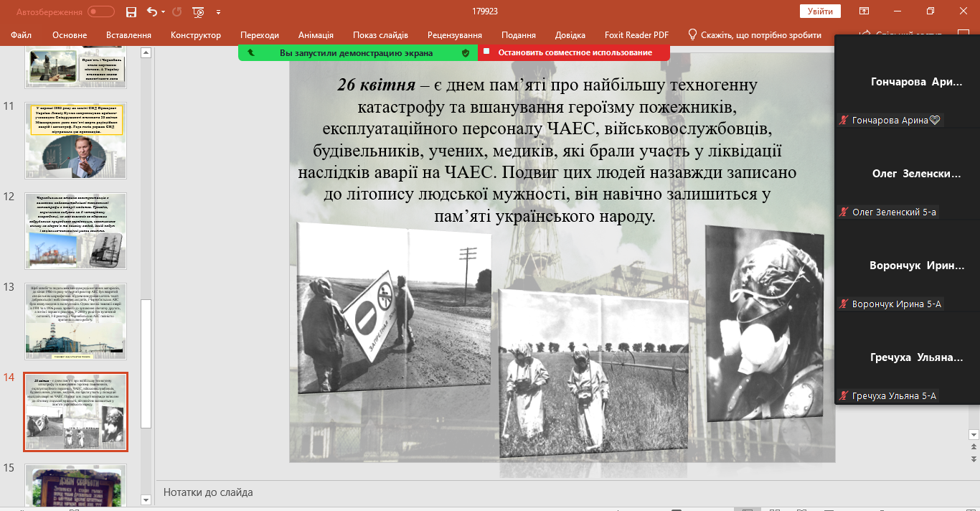
Task: Click the greyed-out Redo arrow icon
Action: coord(177,12)
